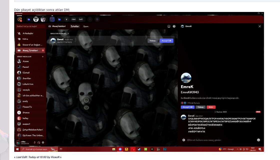This screenshot has width=280, height=160.
Task: Switch to the İstekler tab
Action: click(x=75, y=26)
